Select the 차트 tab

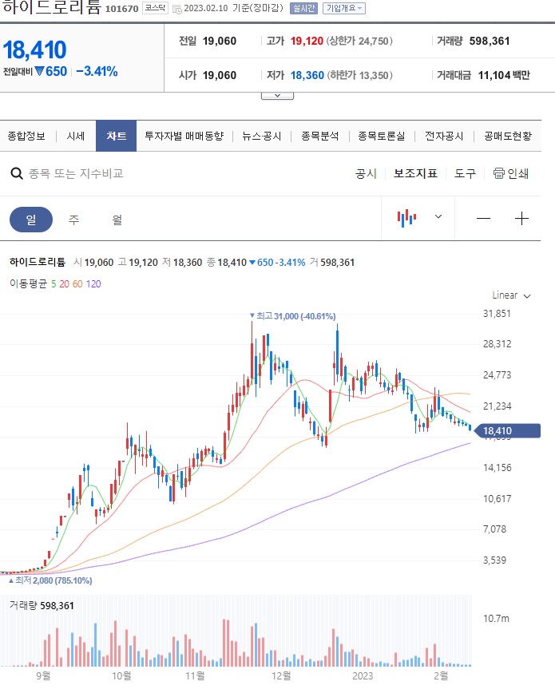click(x=116, y=136)
